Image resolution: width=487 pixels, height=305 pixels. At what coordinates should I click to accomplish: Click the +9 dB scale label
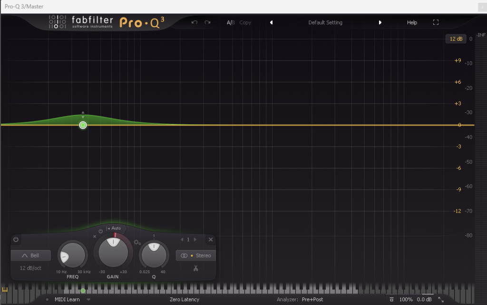(x=458, y=60)
